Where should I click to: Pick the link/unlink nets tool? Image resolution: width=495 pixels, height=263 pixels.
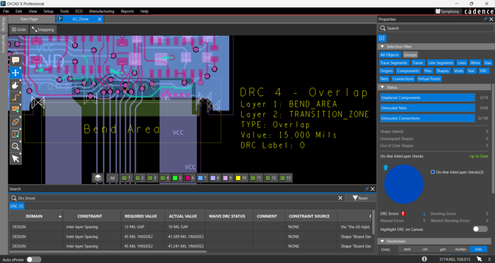[15, 121]
